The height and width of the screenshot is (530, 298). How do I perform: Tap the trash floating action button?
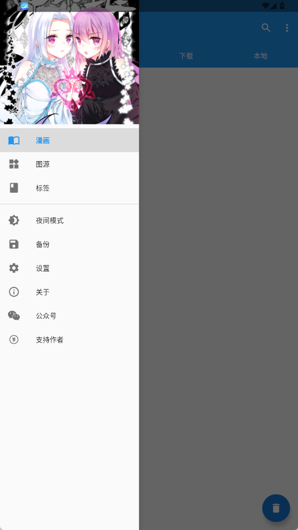tap(276, 508)
